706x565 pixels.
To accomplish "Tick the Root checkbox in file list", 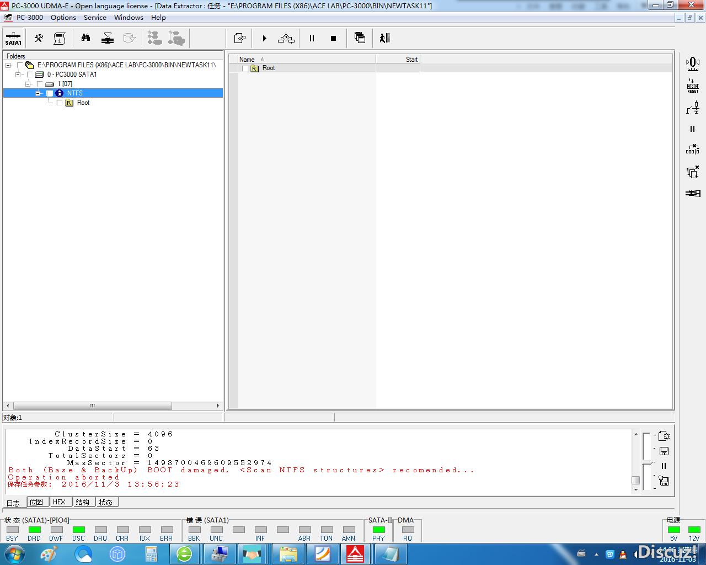I will coord(245,68).
